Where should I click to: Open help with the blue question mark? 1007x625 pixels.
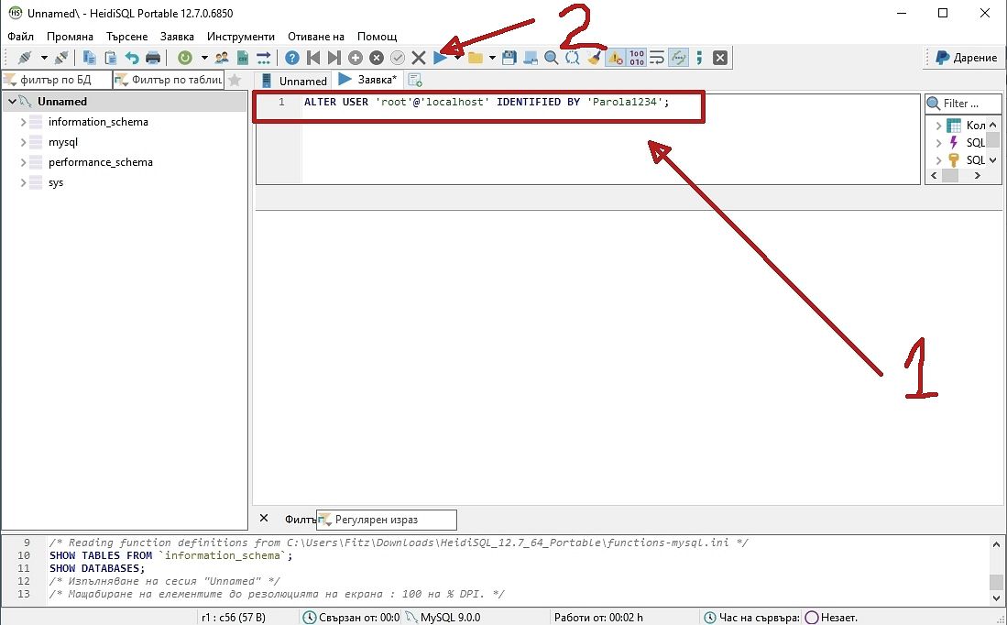pos(292,58)
